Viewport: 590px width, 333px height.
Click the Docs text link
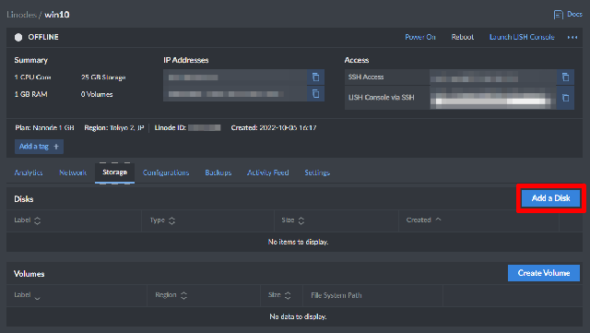point(574,15)
